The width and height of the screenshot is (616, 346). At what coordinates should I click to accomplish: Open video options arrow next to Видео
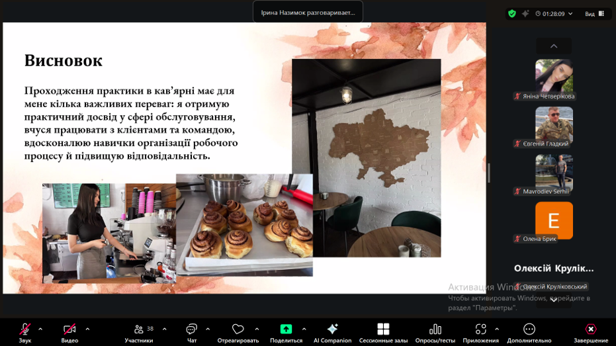point(87,329)
